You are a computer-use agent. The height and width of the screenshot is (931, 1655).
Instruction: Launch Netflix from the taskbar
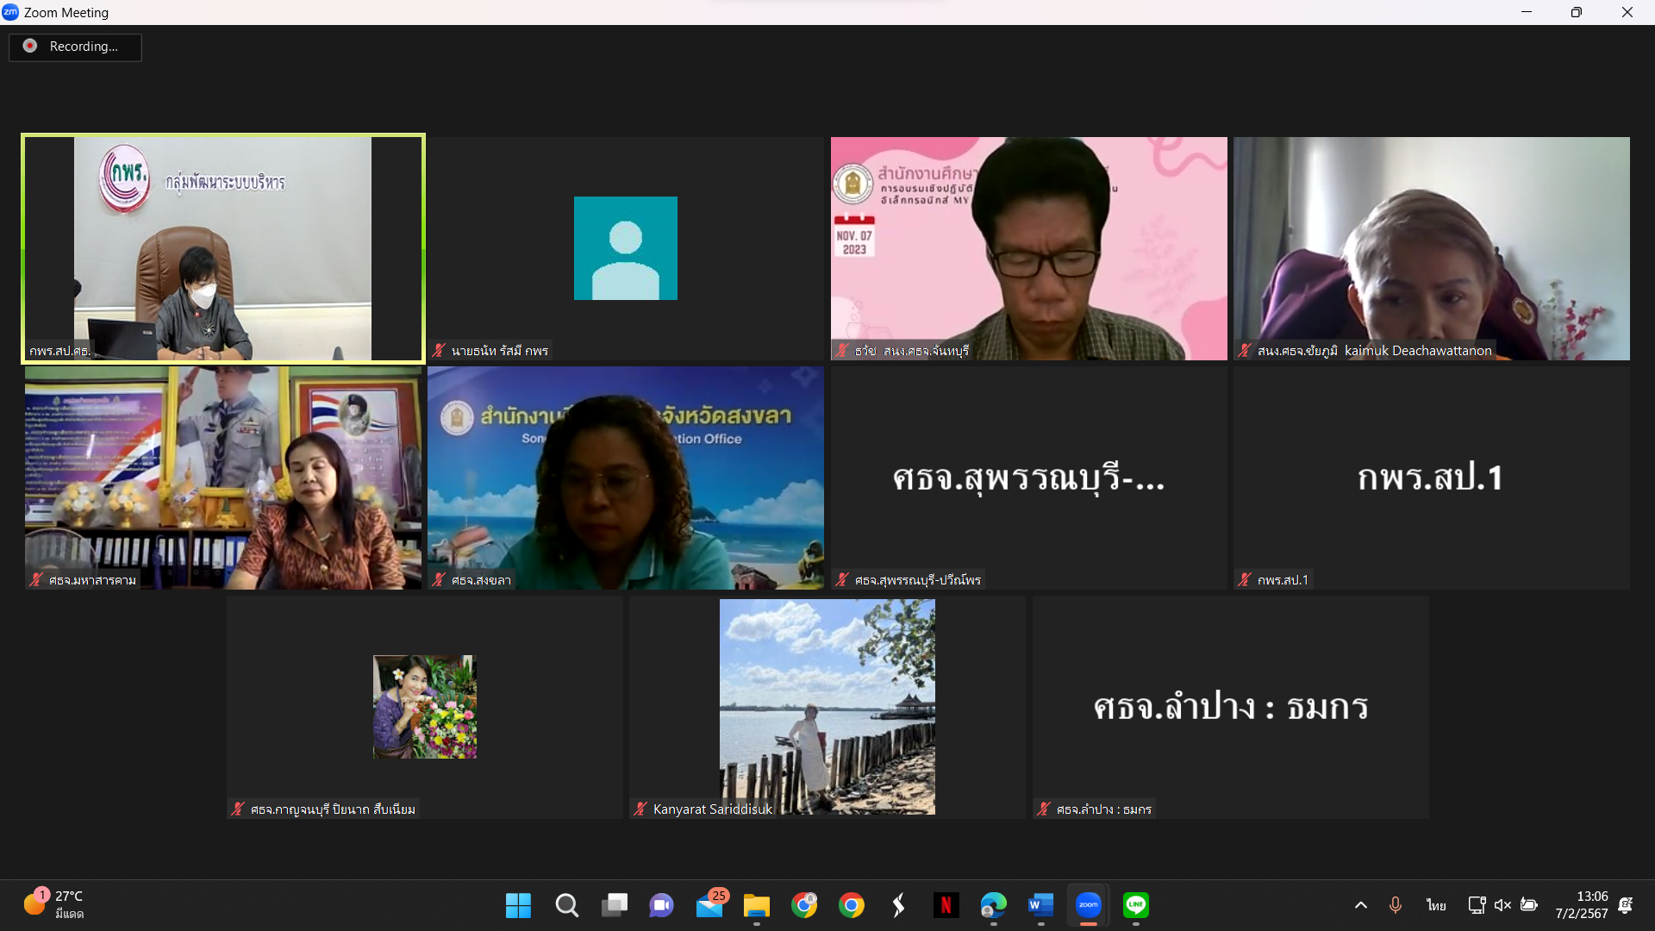point(946,905)
